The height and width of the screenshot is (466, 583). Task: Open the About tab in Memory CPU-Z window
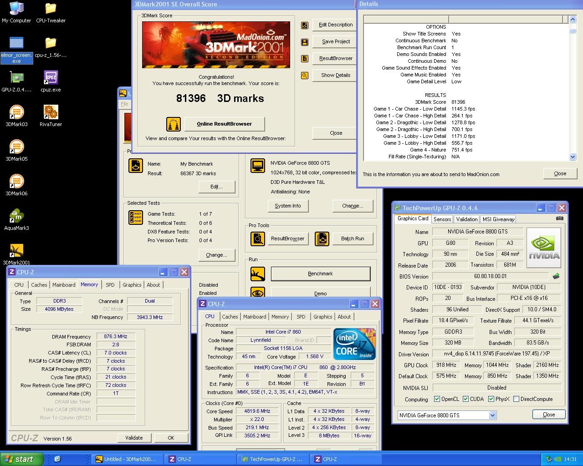153,285
